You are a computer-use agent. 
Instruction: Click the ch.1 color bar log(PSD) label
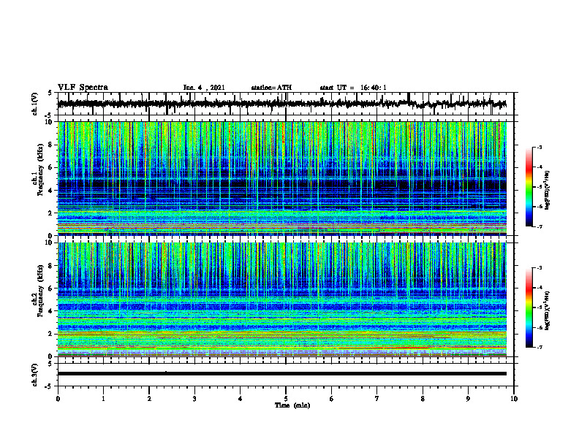pyautogui.click(x=548, y=190)
